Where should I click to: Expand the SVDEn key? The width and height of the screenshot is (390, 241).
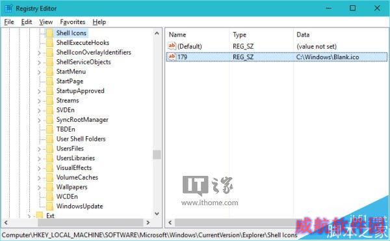pyautogui.click(x=39, y=111)
